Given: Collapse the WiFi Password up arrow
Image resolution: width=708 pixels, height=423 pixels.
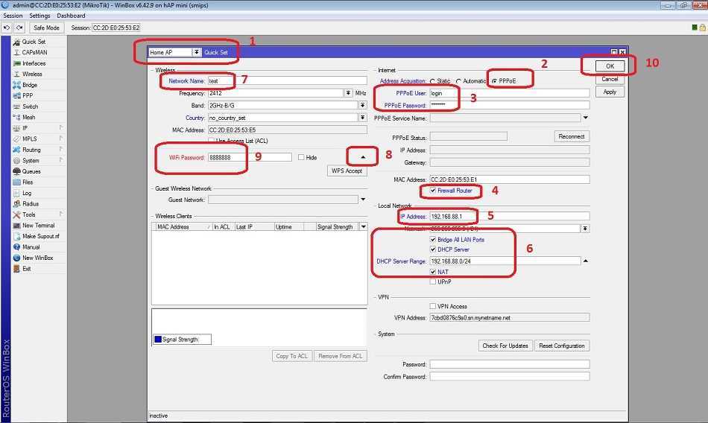Looking at the screenshot, I should 363,157.
